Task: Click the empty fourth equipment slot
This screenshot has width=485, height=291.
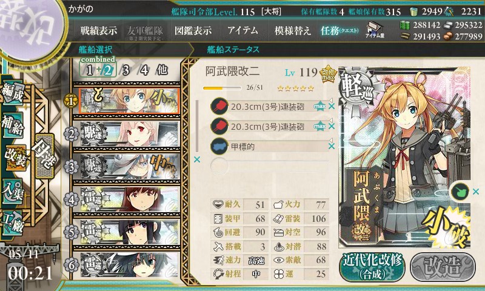Action: click(269, 166)
